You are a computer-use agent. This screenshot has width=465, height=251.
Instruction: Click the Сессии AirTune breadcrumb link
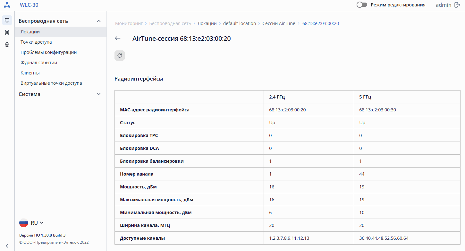279,23
